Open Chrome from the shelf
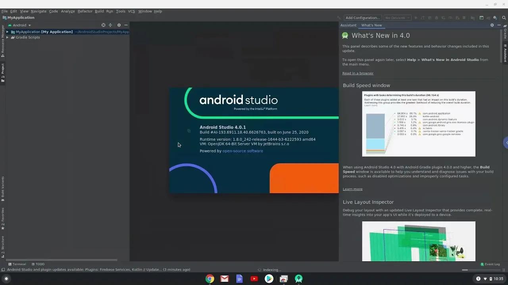Screen dimensions: 508x285 point(210,279)
